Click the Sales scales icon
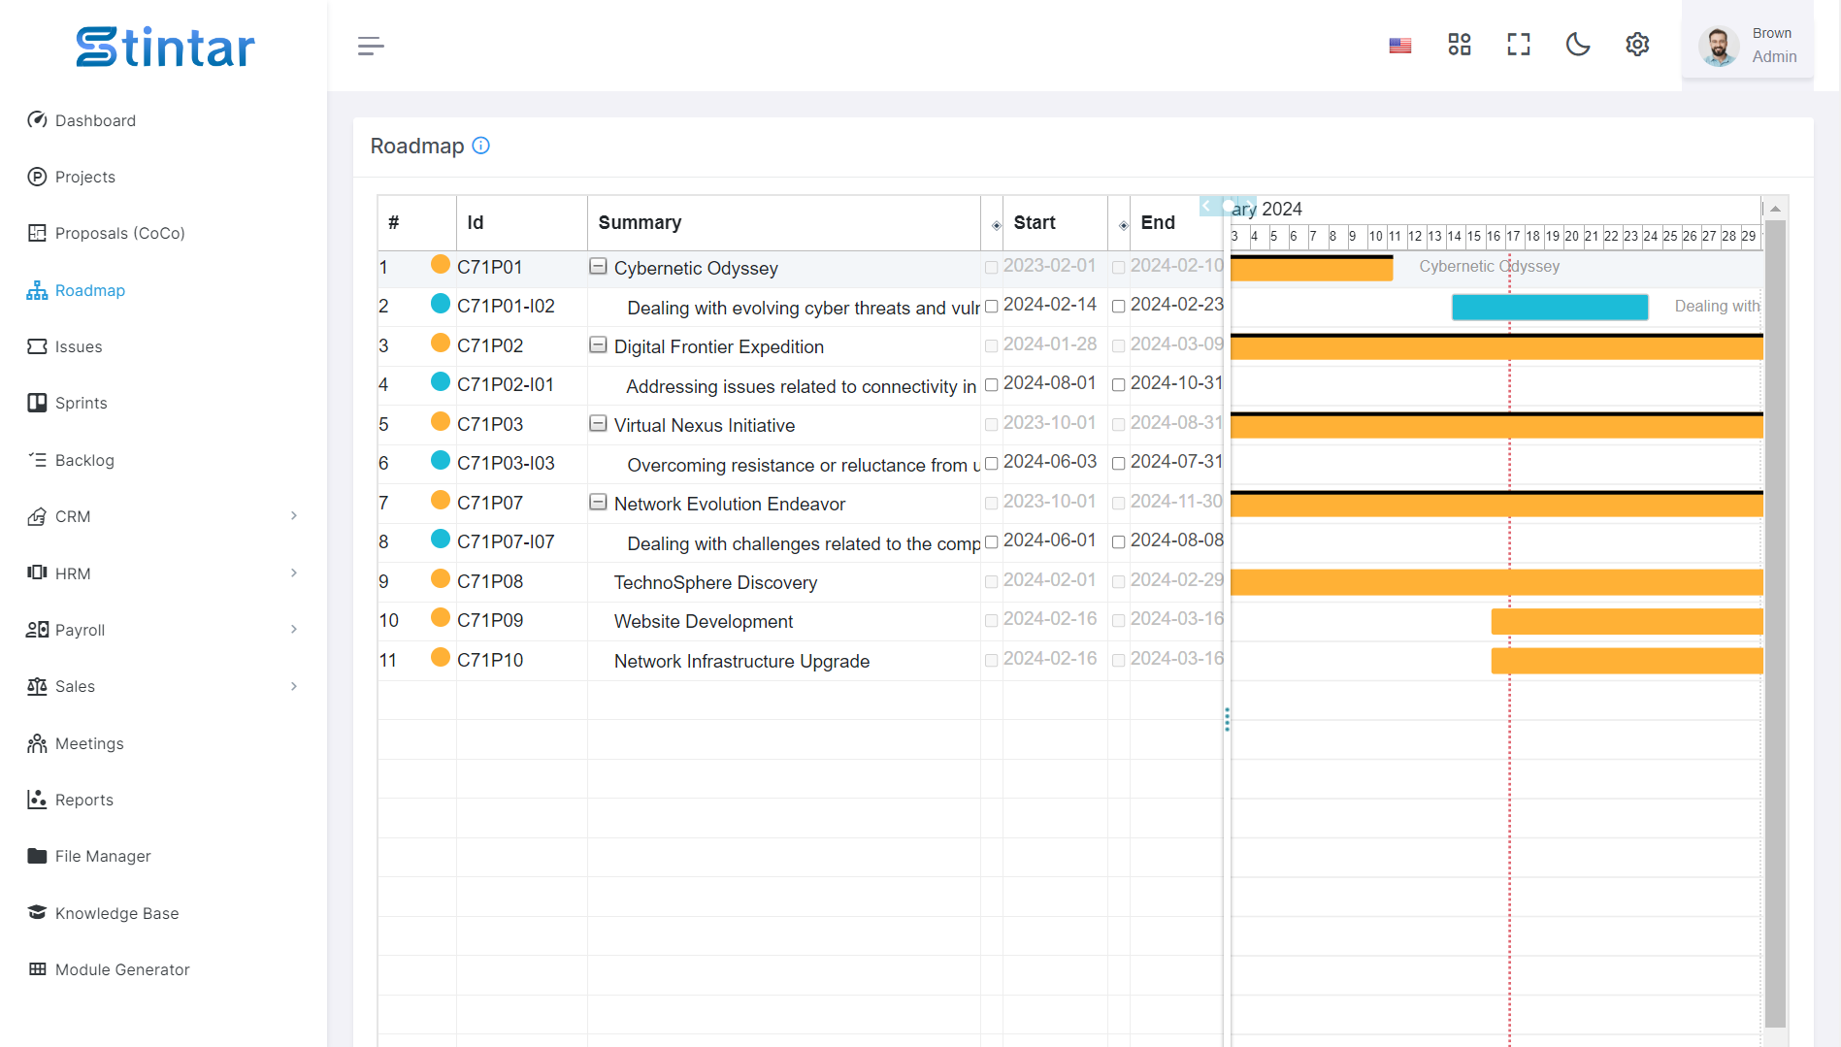This screenshot has height=1047, width=1841. (x=37, y=686)
